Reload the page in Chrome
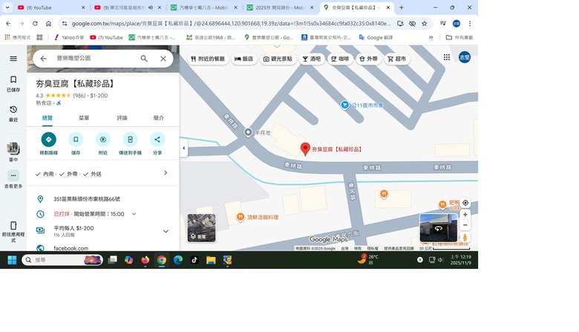 coord(35,24)
